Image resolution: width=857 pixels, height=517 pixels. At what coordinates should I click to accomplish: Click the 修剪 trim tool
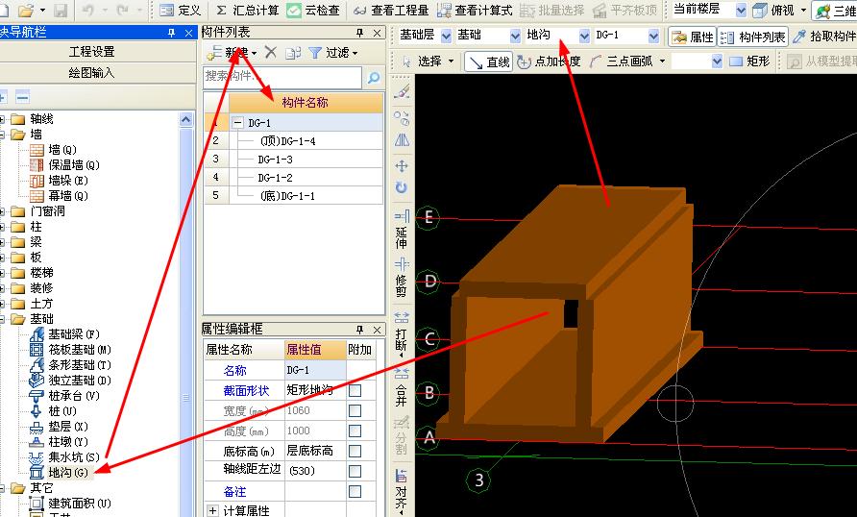402,277
